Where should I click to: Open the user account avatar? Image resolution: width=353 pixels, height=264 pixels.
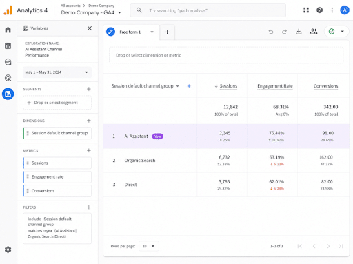(345, 10)
